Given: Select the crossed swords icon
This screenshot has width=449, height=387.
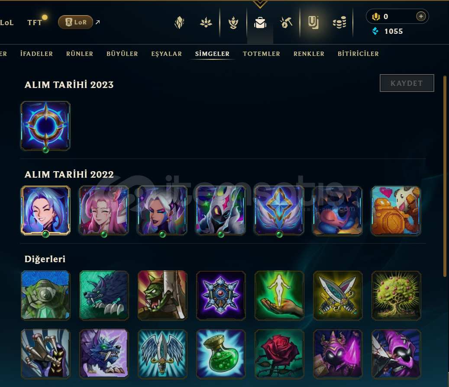Looking at the screenshot, I should [x=338, y=296].
